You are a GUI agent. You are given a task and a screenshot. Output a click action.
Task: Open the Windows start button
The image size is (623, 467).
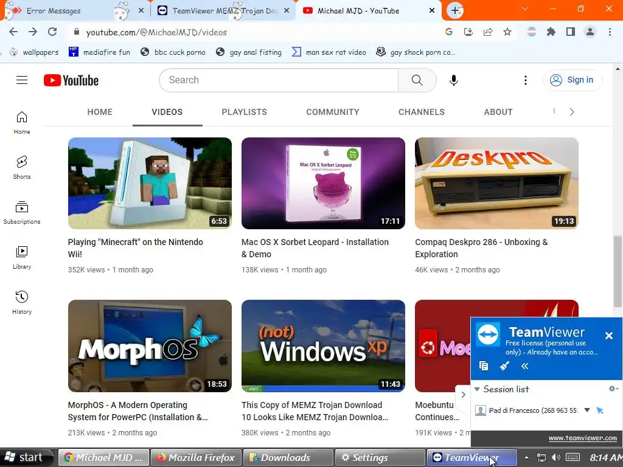(26, 457)
